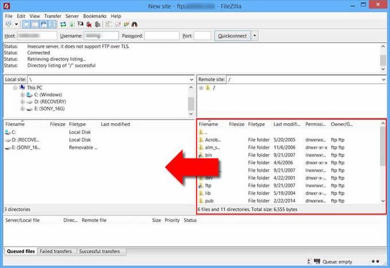Refresh the file and folder lists
This screenshot has height=268, width=390.
(x=63, y=25)
